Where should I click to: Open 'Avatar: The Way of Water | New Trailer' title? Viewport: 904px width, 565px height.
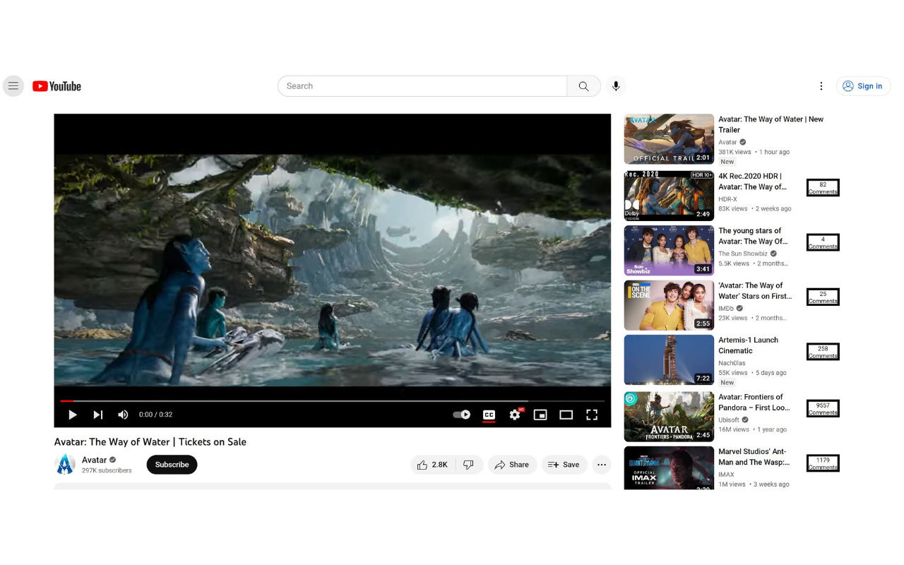771,124
